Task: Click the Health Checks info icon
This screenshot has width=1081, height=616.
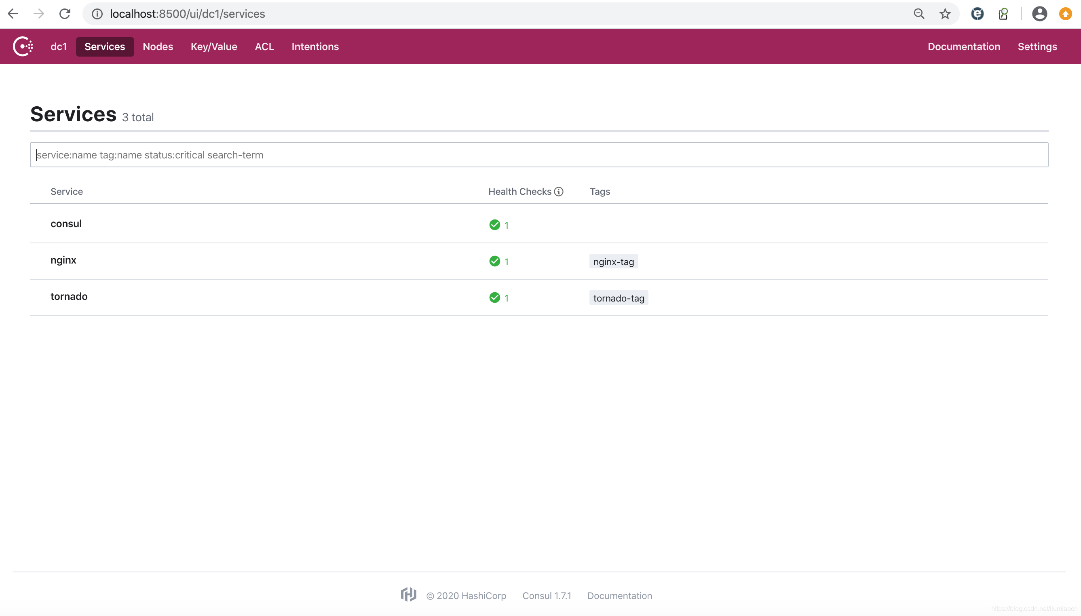Action: click(x=558, y=192)
